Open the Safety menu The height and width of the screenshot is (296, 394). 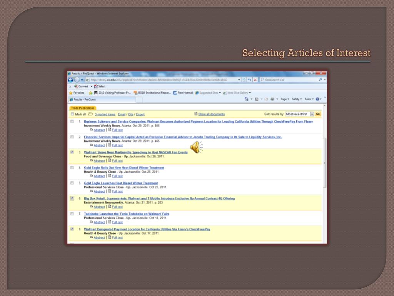[x=297, y=99]
